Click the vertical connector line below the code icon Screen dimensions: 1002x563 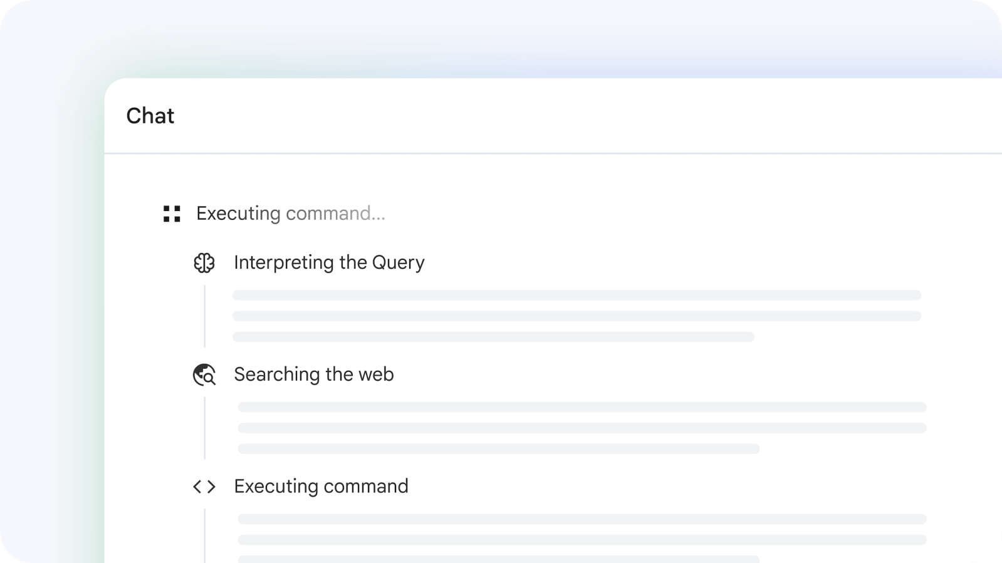click(x=205, y=536)
